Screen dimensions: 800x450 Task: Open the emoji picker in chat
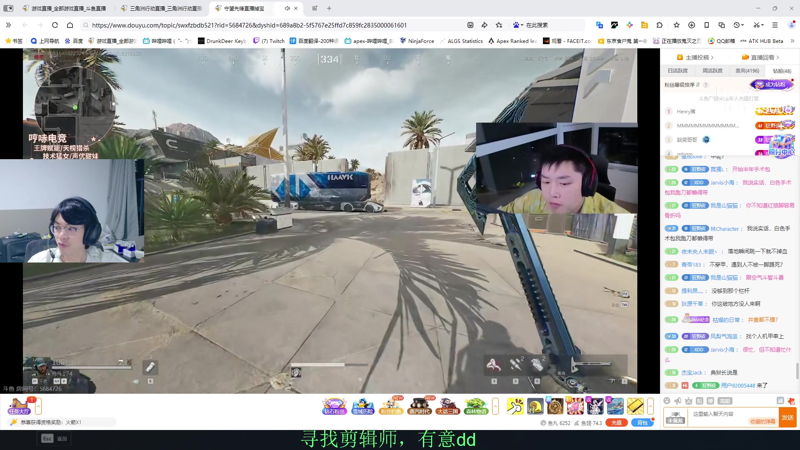pyautogui.click(x=667, y=401)
